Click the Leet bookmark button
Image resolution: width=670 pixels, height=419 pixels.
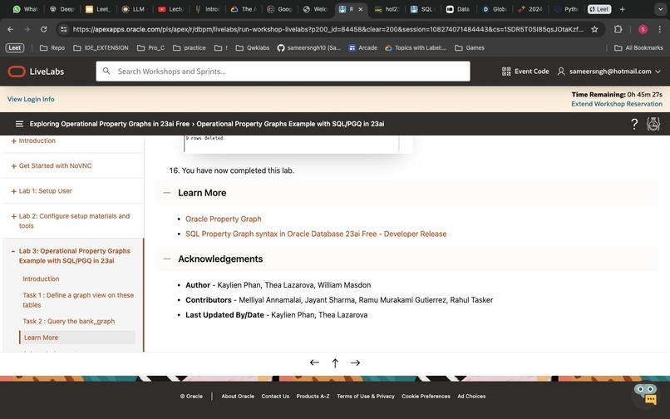15,48
